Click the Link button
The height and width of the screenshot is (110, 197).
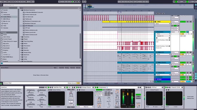coord(2,2)
